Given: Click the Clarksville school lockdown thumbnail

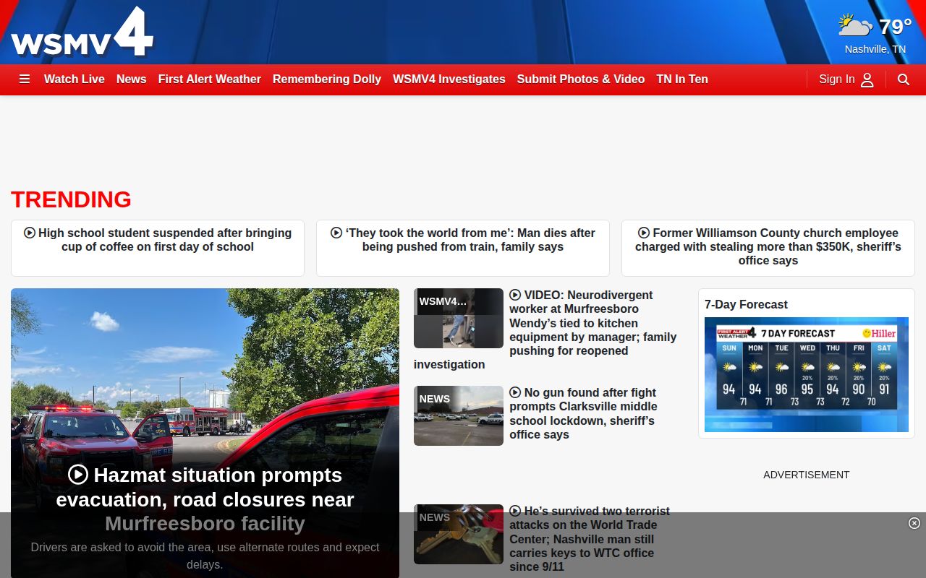Looking at the screenshot, I should 459,415.
